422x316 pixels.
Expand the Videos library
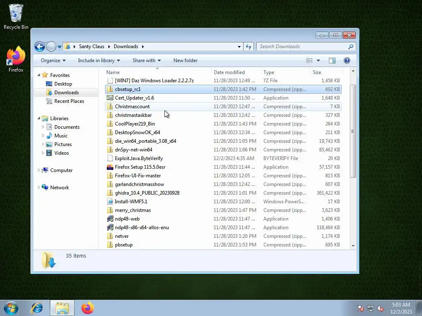tap(43, 153)
